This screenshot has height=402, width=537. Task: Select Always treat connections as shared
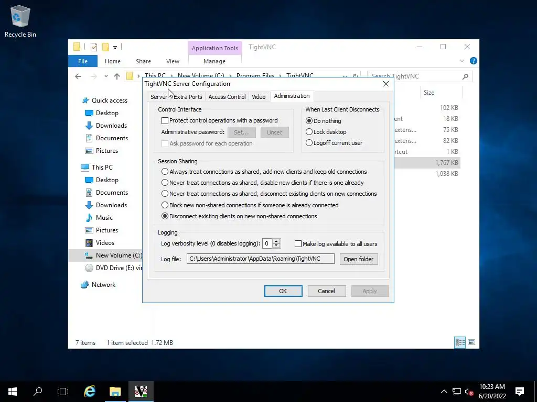(x=165, y=171)
